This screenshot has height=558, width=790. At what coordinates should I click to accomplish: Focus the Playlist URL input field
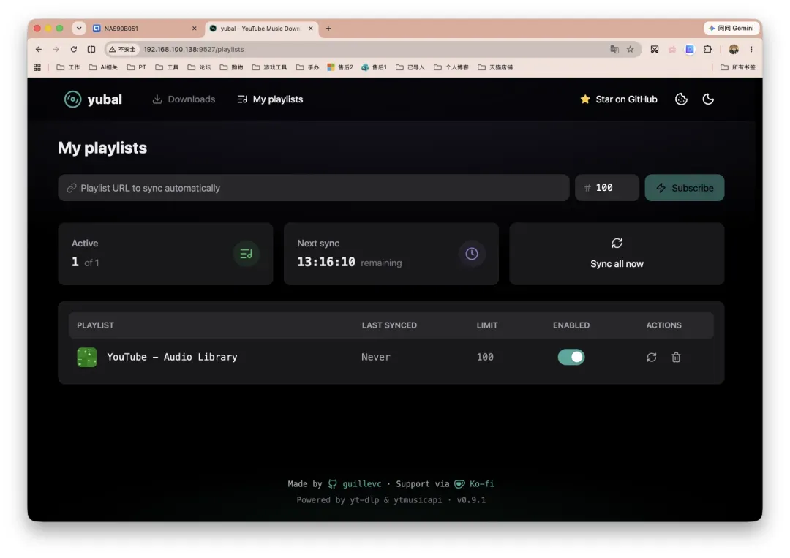(313, 188)
